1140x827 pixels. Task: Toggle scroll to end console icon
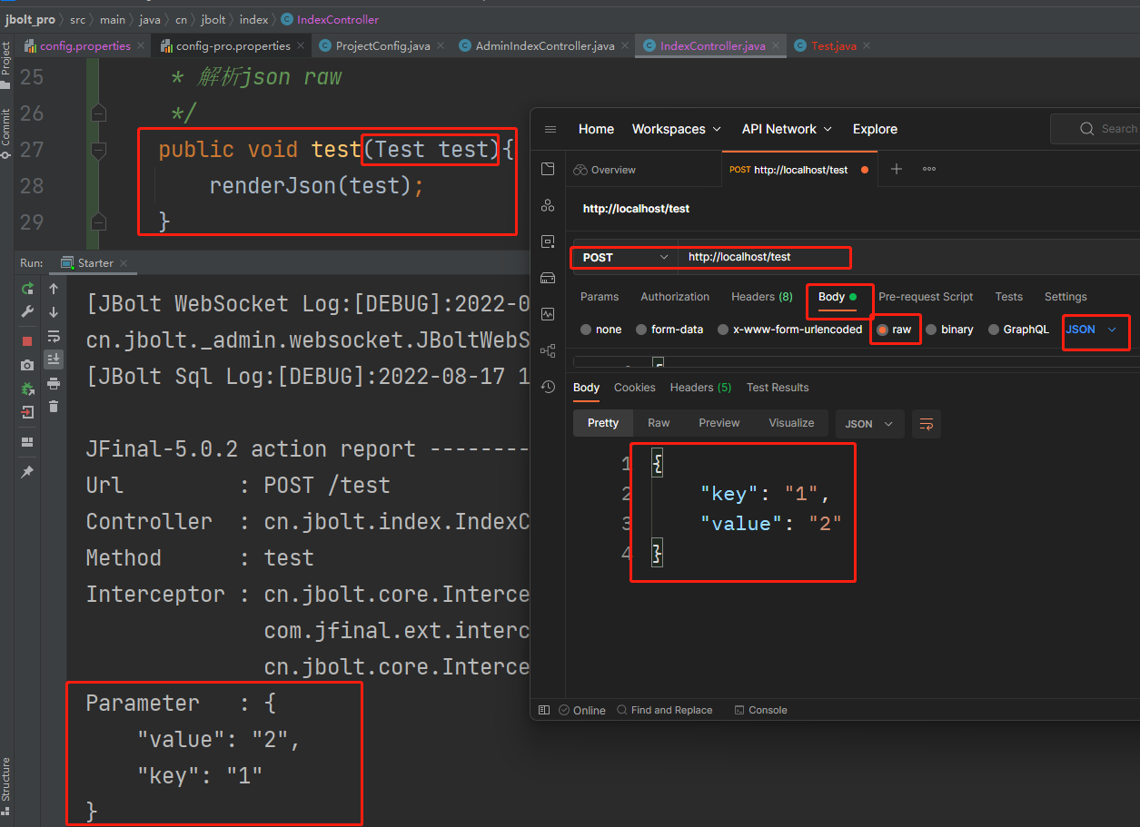pyautogui.click(x=54, y=359)
